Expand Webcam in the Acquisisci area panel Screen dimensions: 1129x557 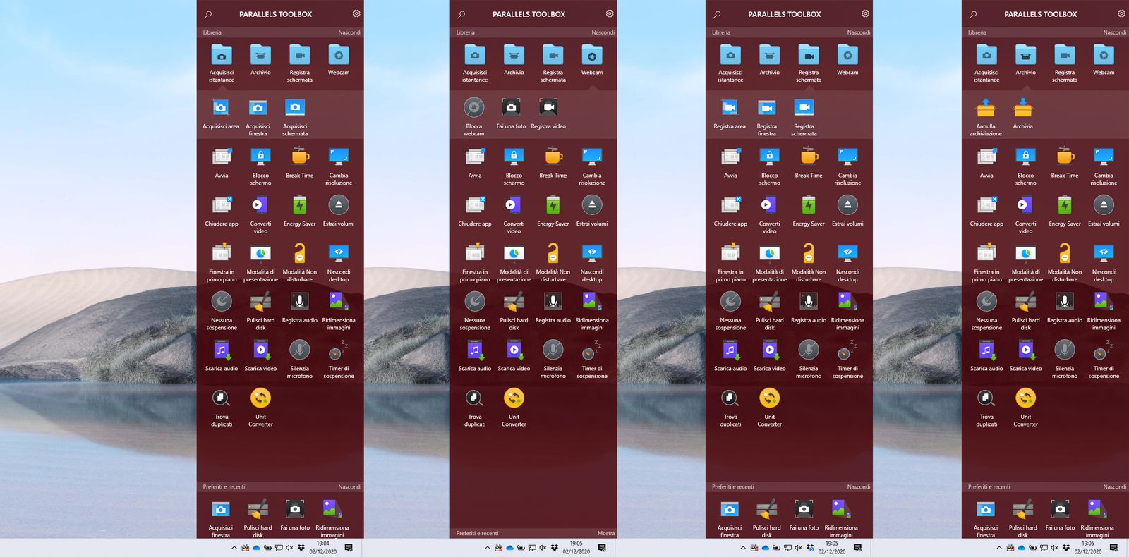pos(339,59)
